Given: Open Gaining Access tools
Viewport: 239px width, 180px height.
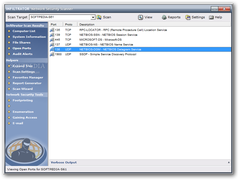Looking at the screenshot, I should click(25, 118).
